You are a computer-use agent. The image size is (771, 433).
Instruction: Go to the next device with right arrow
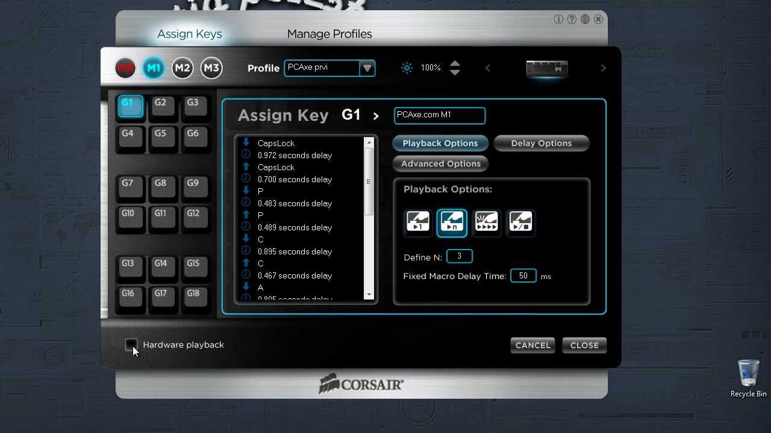[x=603, y=68]
